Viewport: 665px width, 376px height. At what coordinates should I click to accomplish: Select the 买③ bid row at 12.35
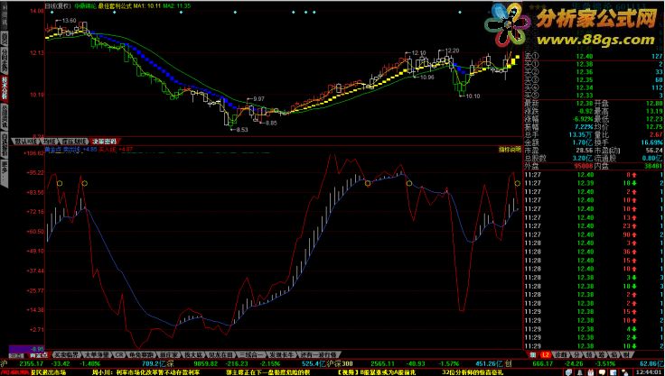tap(594, 80)
